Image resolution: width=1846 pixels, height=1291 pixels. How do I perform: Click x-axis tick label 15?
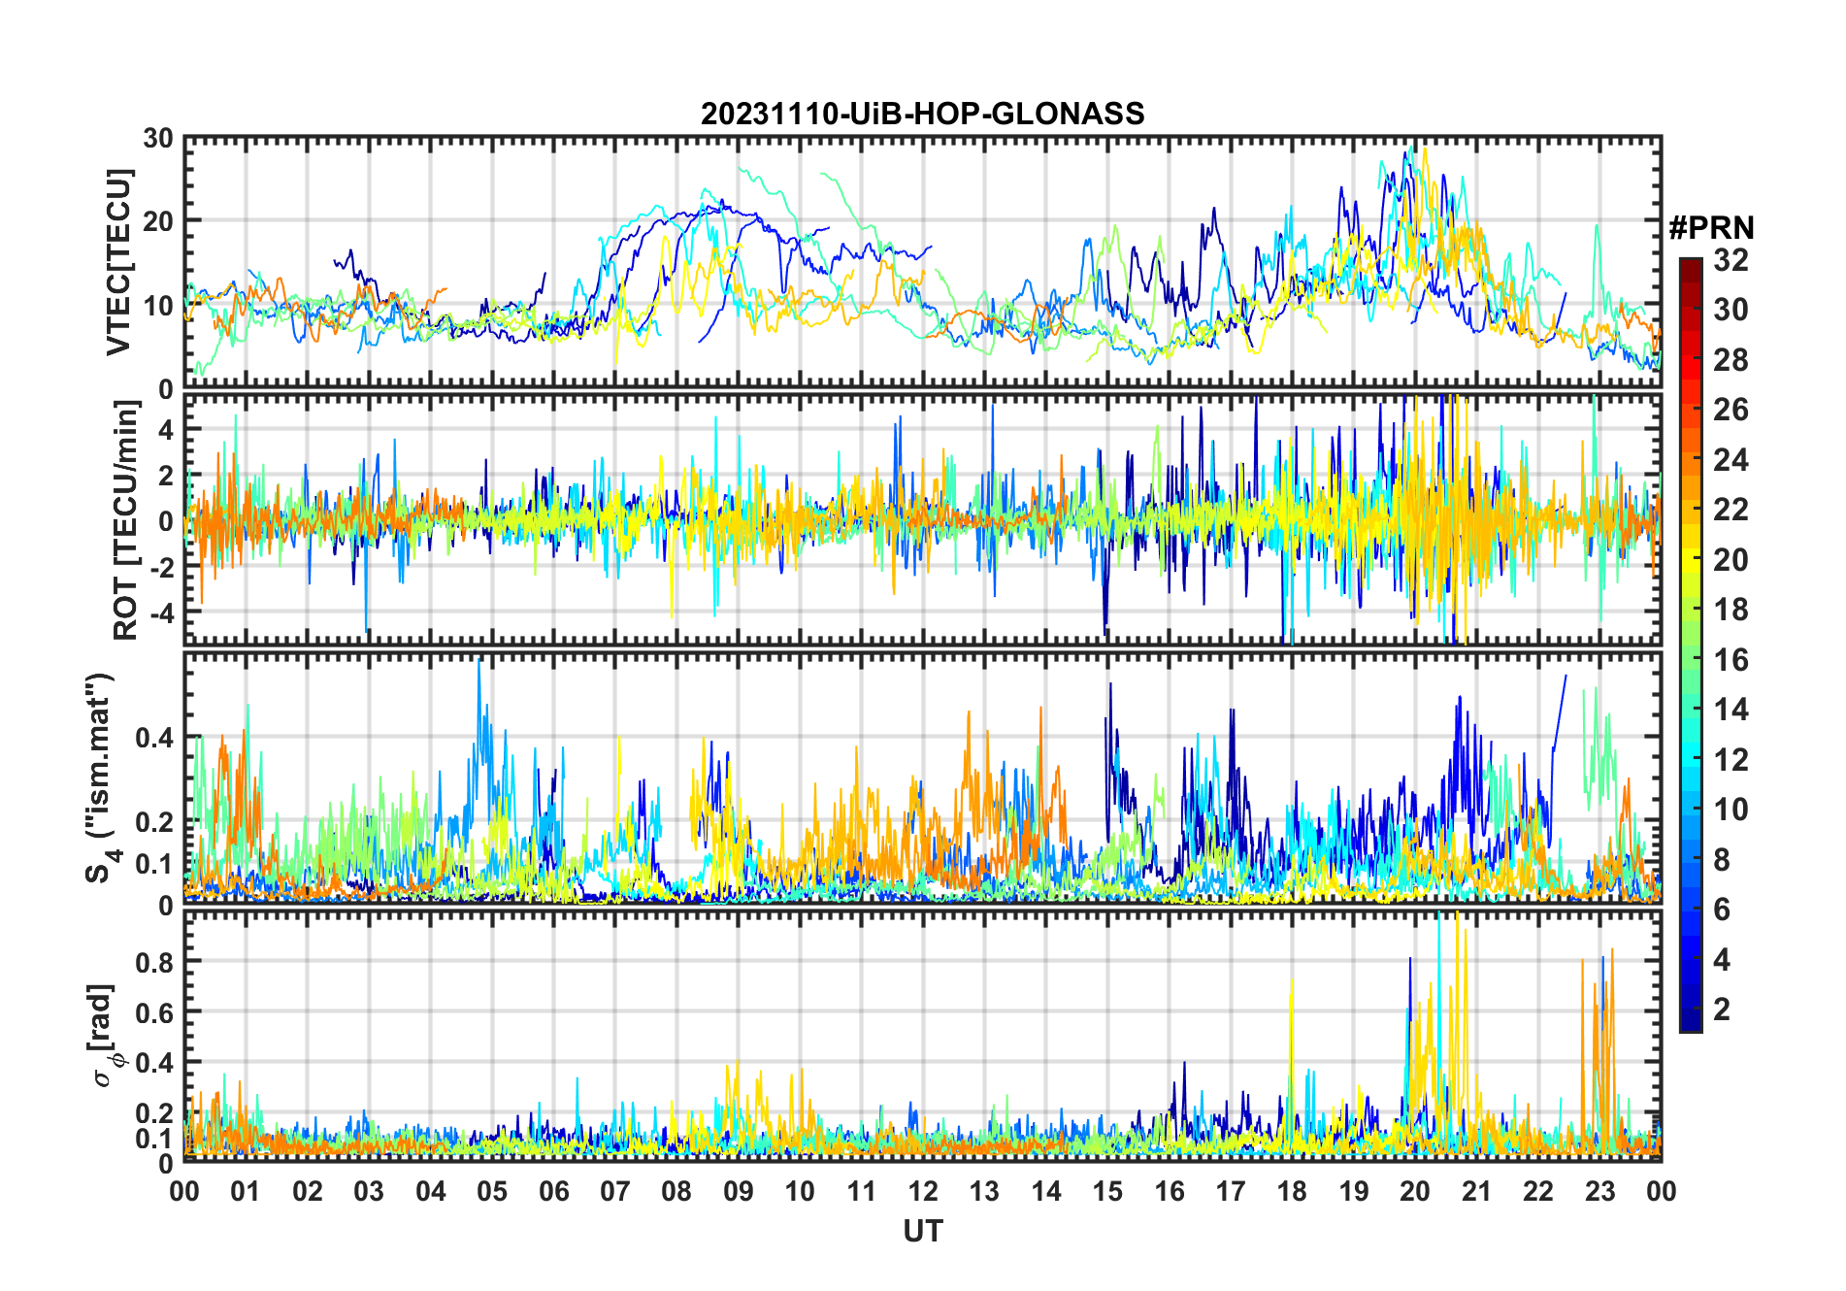[x=1107, y=1191]
